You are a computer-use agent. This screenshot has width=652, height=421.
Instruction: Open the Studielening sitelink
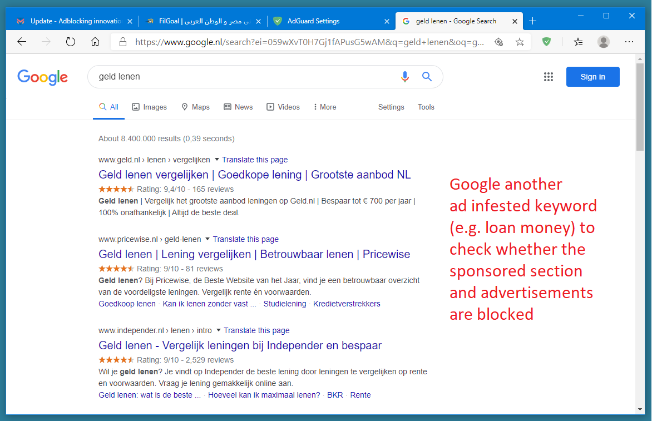coord(285,304)
